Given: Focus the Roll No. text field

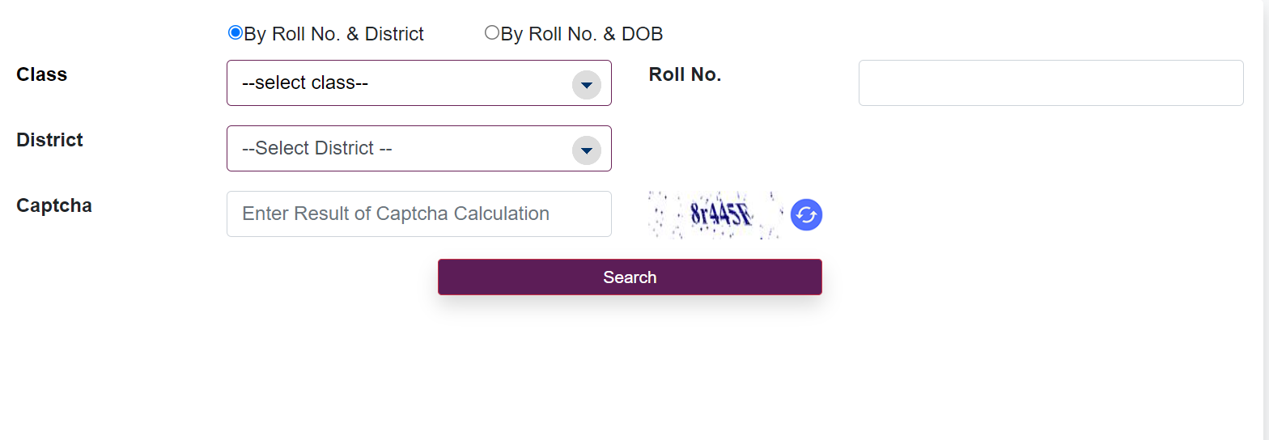Looking at the screenshot, I should click(x=1050, y=82).
